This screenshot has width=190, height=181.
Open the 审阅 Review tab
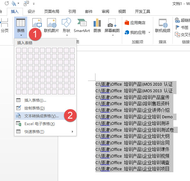106,12
